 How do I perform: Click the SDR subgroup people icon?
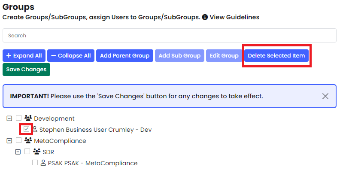[x=36, y=152]
